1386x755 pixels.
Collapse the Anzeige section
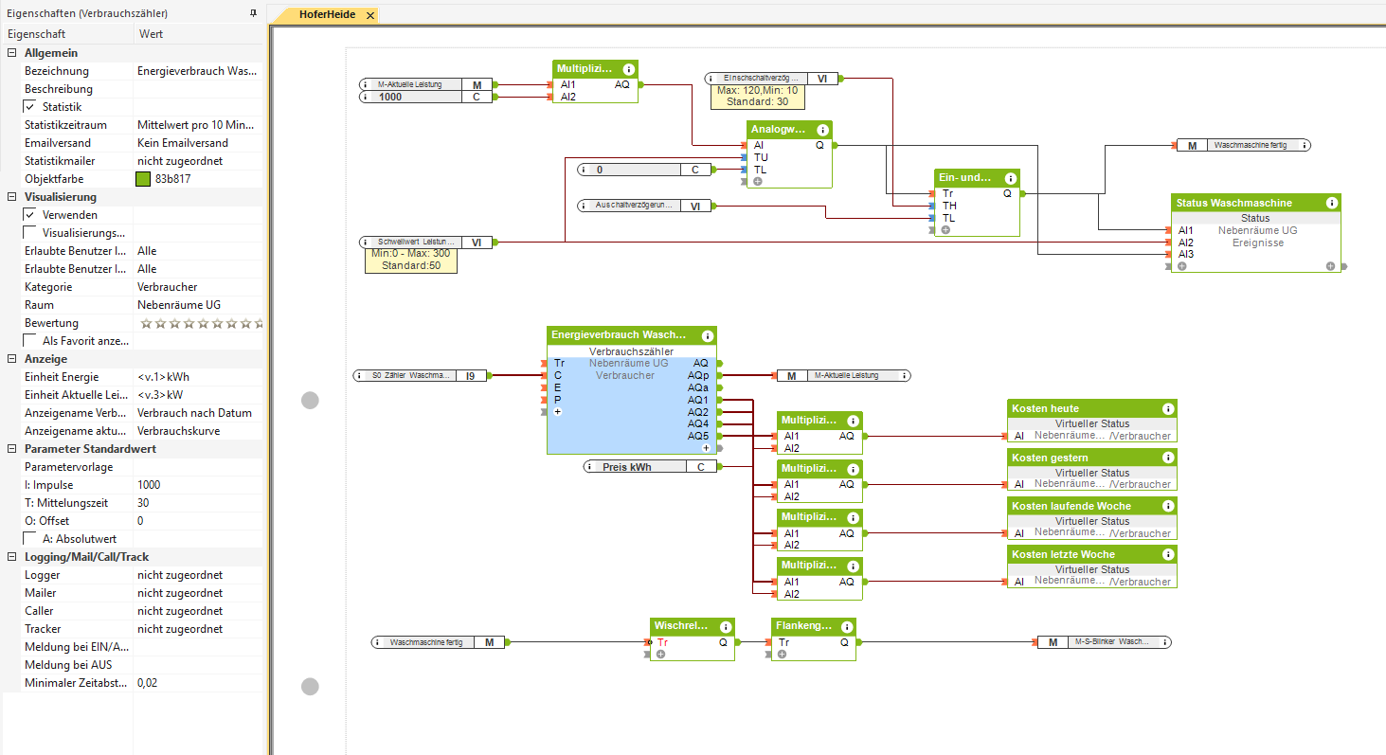click(x=11, y=359)
